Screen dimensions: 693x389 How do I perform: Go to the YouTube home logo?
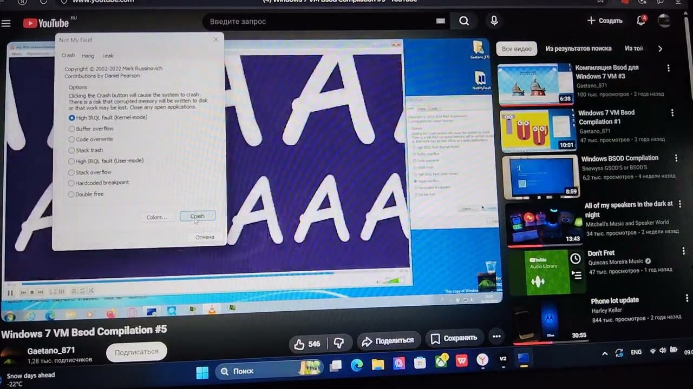coord(47,23)
